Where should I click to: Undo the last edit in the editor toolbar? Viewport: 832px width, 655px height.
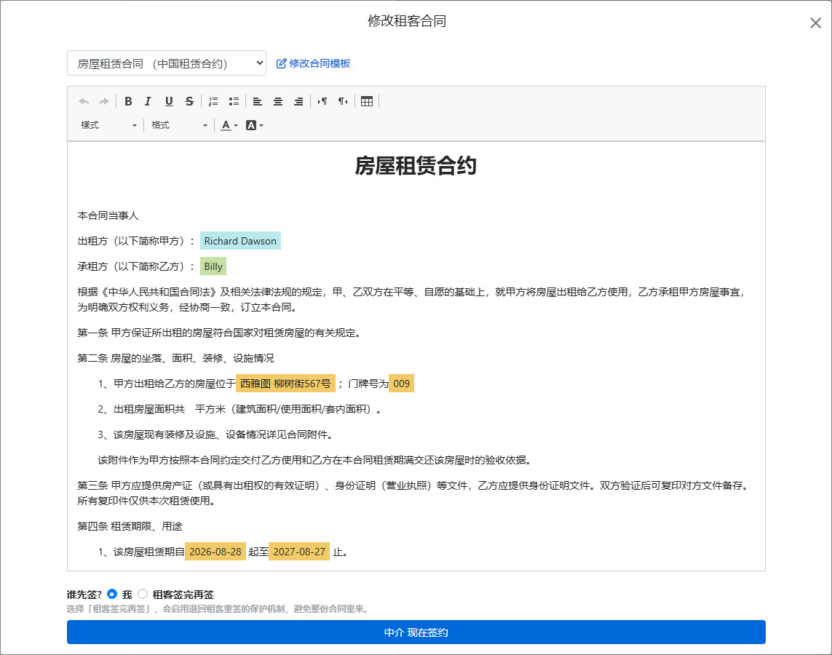click(x=84, y=101)
